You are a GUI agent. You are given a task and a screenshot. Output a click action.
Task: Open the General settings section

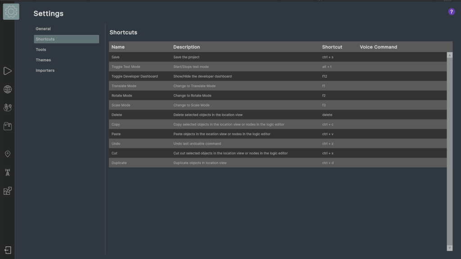point(43,29)
